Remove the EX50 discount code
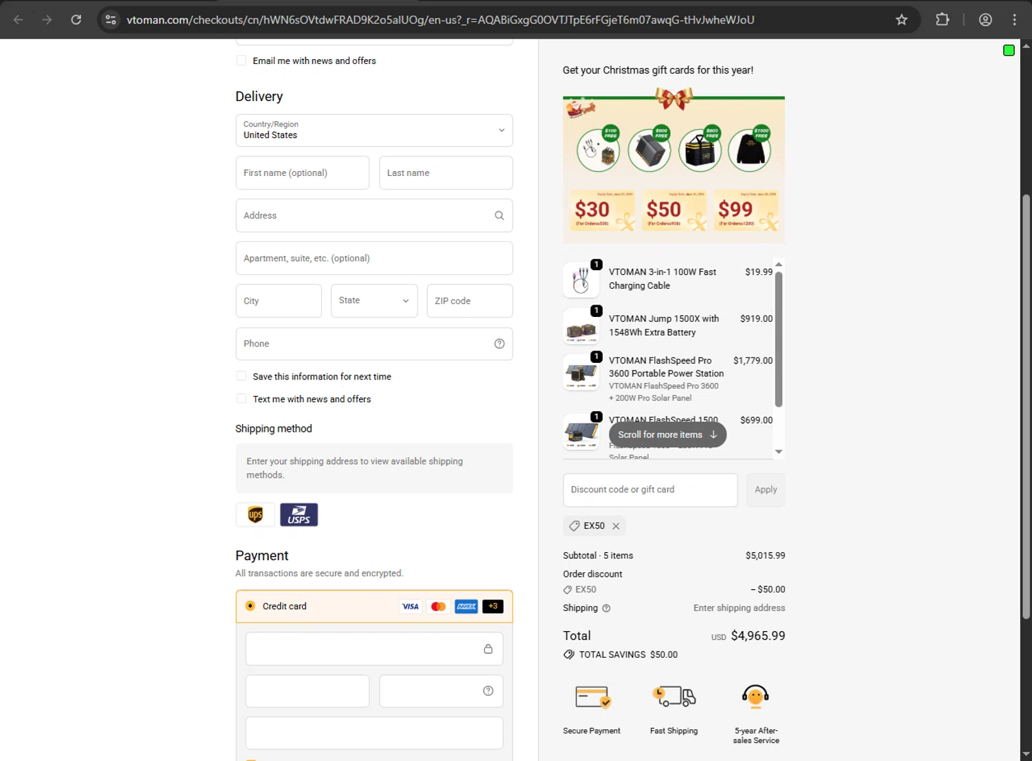 616,526
